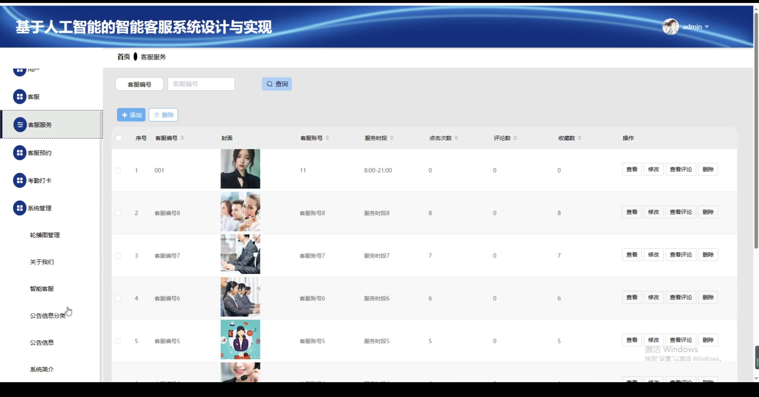The height and width of the screenshot is (397, 759).
Task: Toggle the select-all header checkbox
Action: click(x=119, y=138)
